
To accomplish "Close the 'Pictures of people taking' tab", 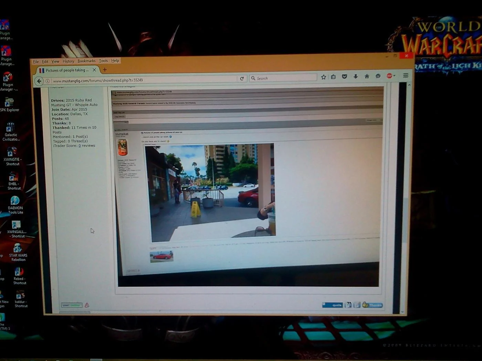I will [x=94, y=70].
